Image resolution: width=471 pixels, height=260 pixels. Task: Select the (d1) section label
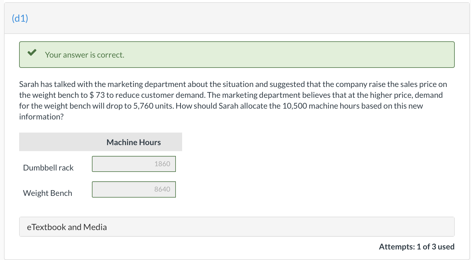pos(19,18)
